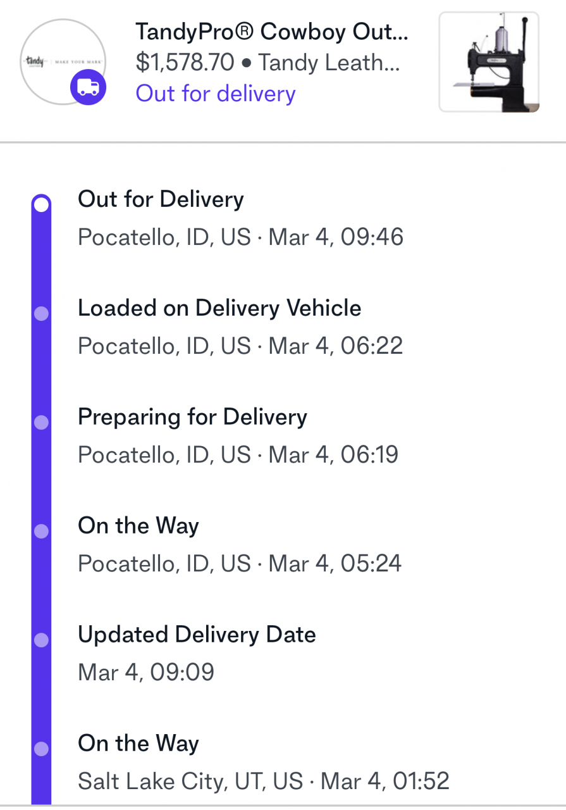Tap the 'Preparing for Delivery' event heading
The image size is (566, 810).
tap(192, 417)
